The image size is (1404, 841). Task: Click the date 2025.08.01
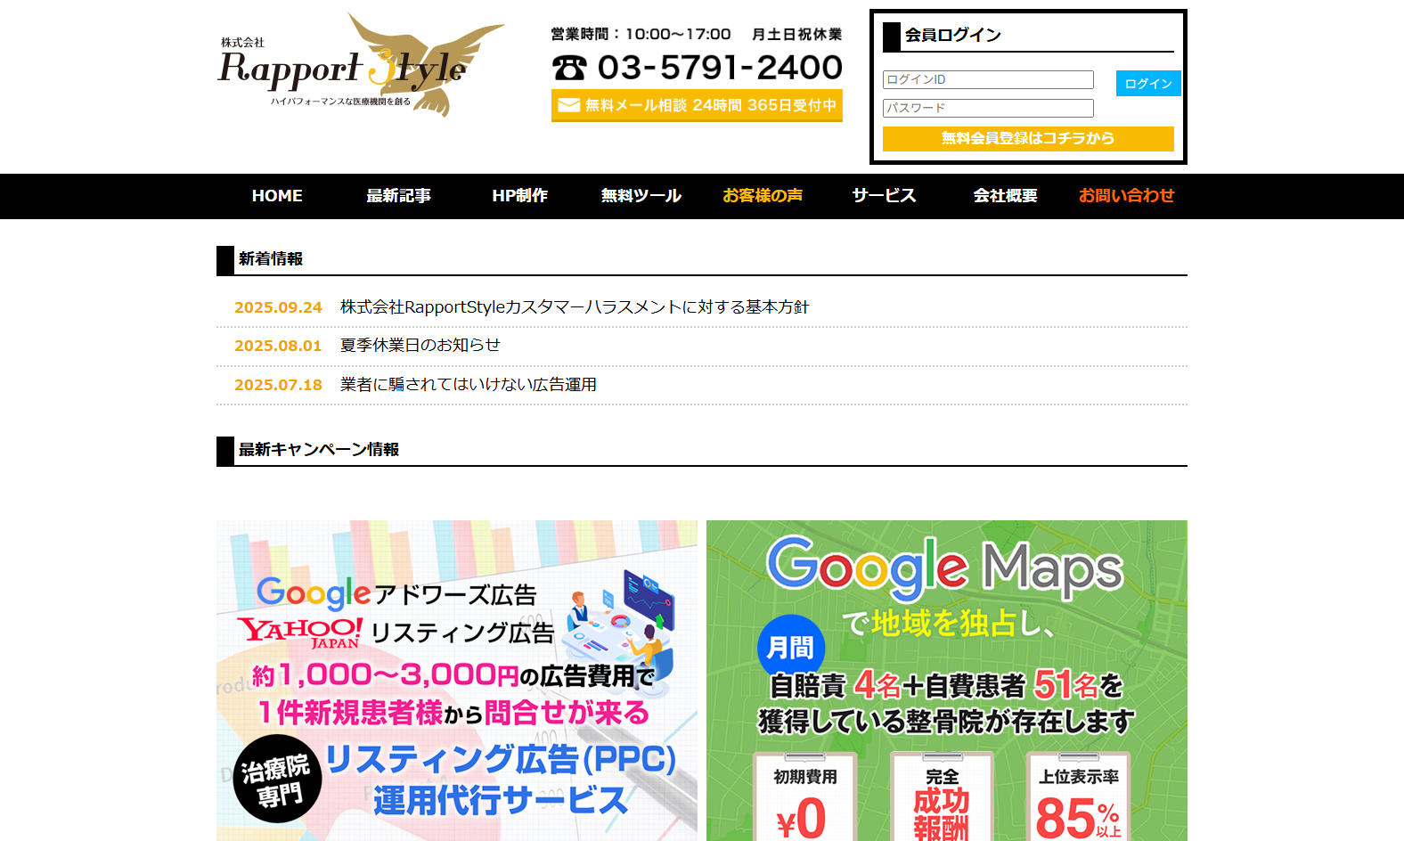[x=278, y=346]
